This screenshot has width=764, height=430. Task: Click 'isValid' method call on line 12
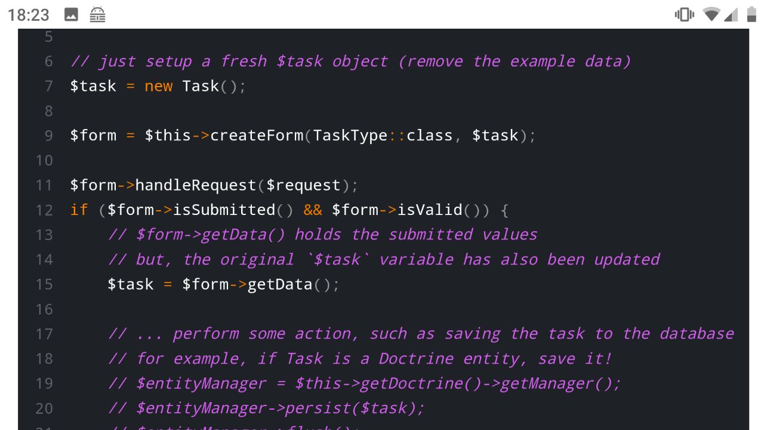click(430, 210)
